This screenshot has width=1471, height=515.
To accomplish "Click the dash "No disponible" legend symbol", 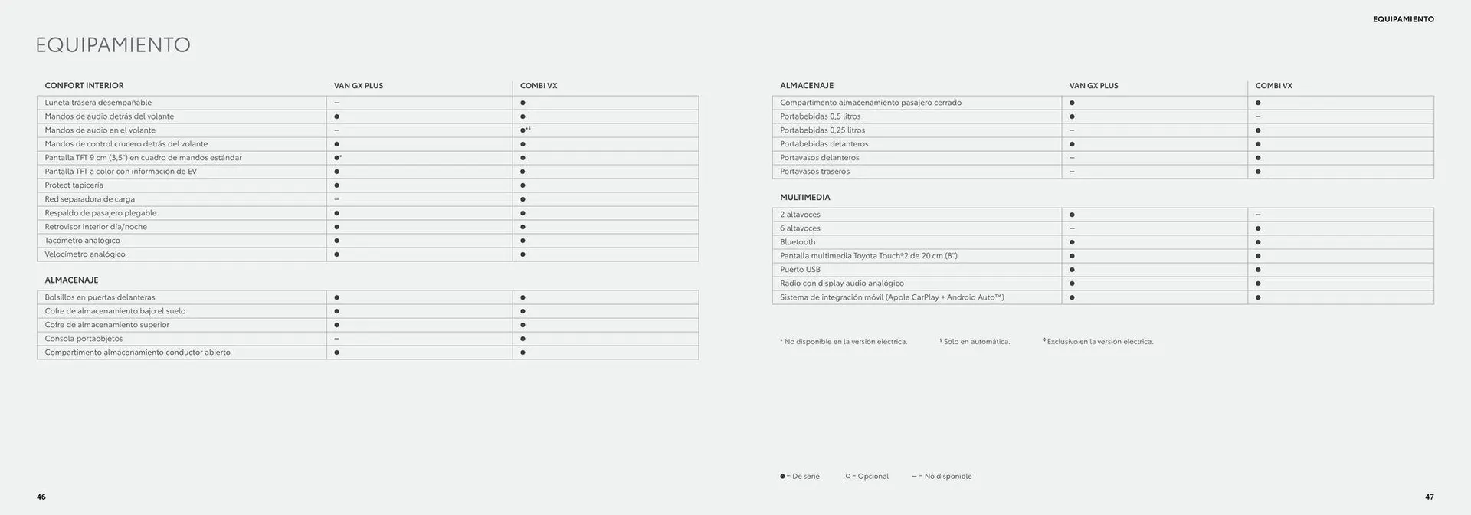I will pos(914,477).
